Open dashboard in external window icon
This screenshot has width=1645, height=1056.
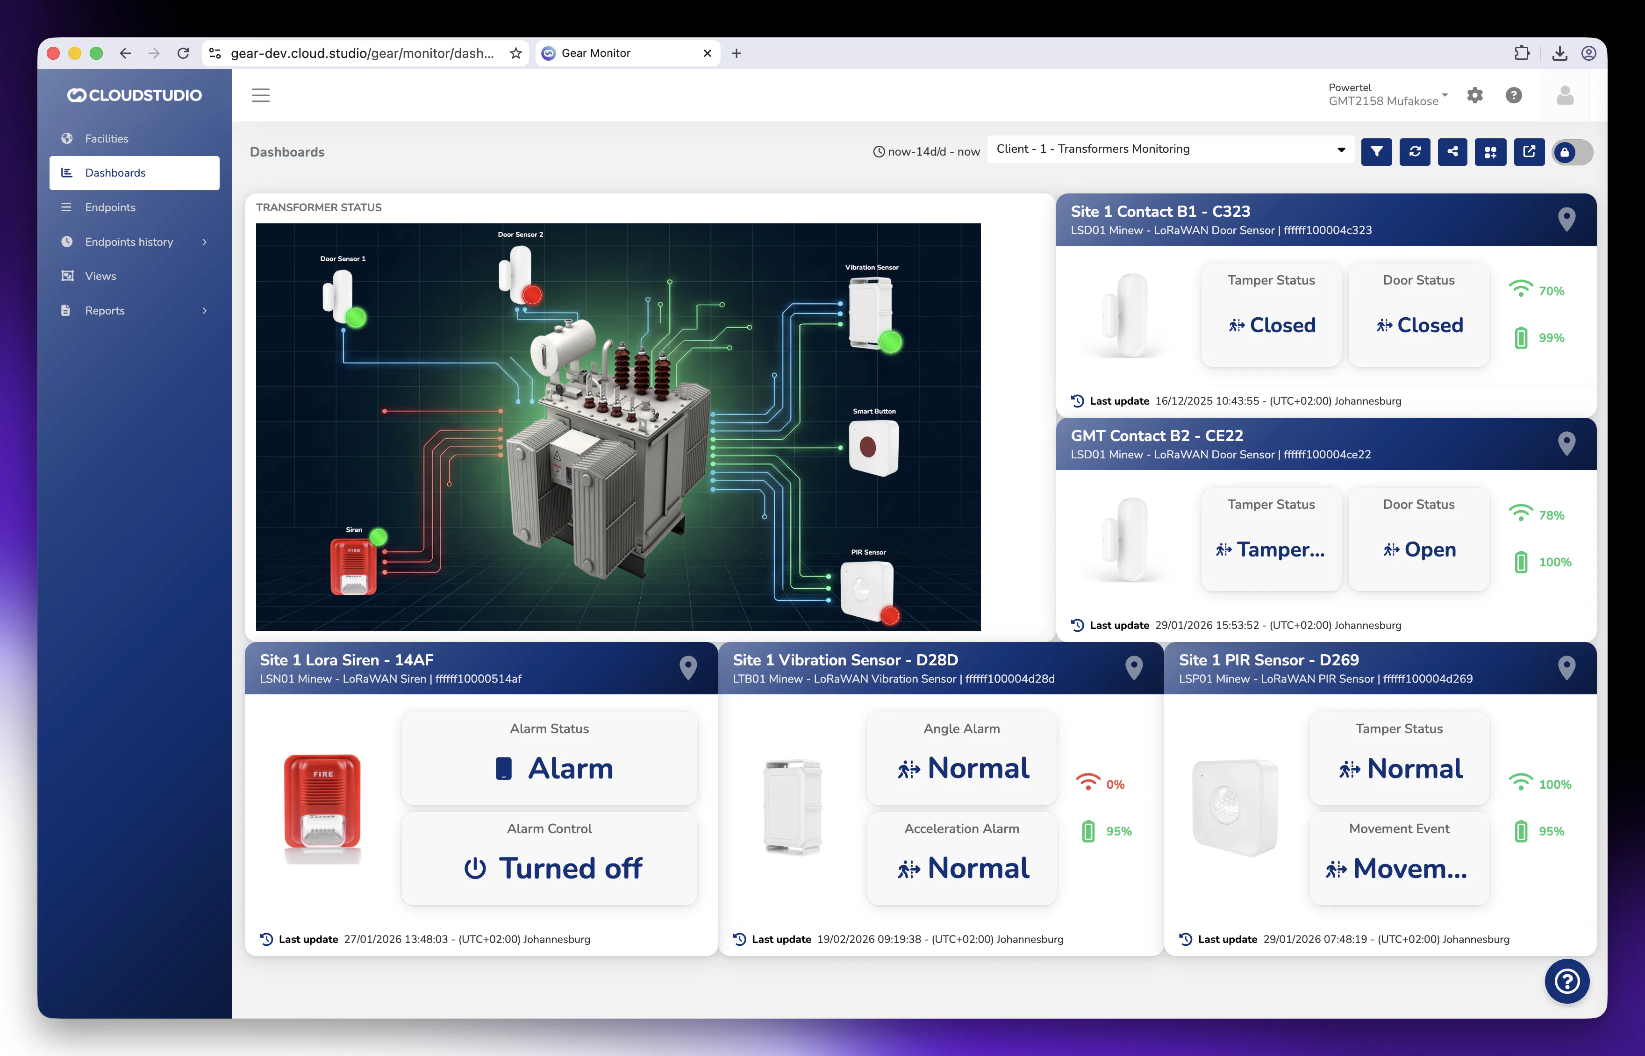[1529, 151]
